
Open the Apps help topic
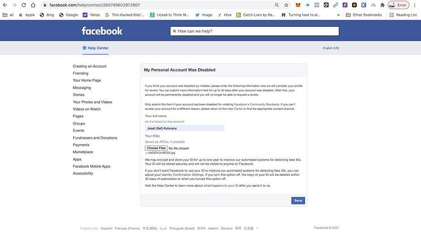[77, 159]
